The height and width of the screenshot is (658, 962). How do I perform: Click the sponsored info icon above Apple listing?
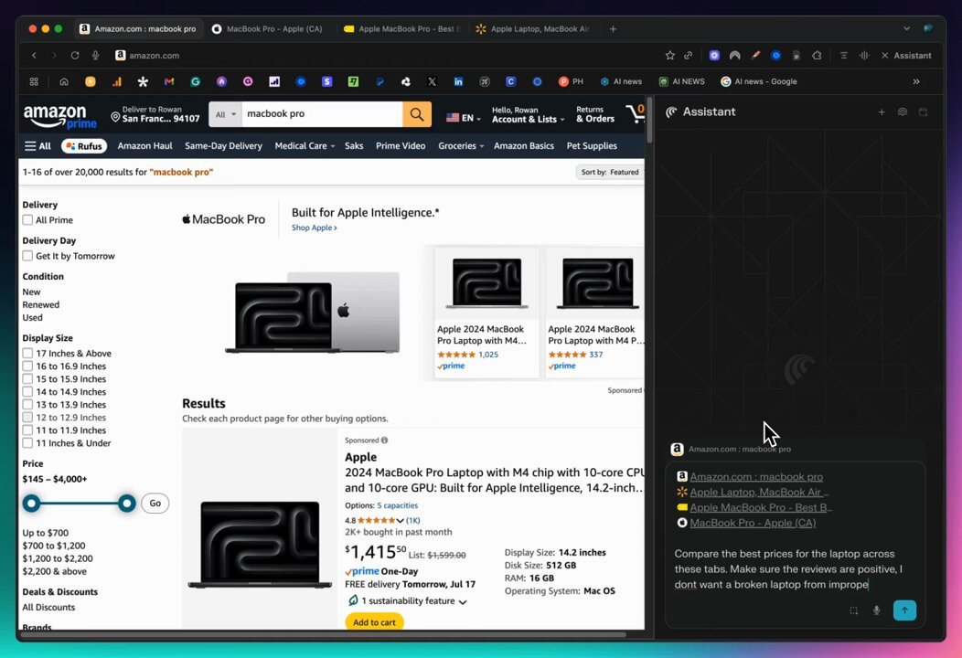[x=385, y=440]
